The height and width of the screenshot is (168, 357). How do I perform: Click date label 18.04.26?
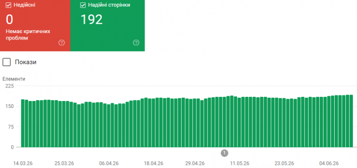coord(154,163)
